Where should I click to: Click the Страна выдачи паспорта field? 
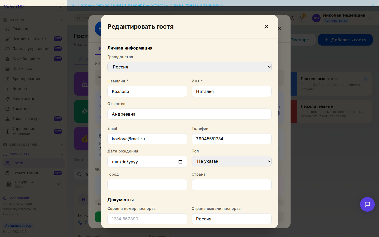(x=232, y=219)
